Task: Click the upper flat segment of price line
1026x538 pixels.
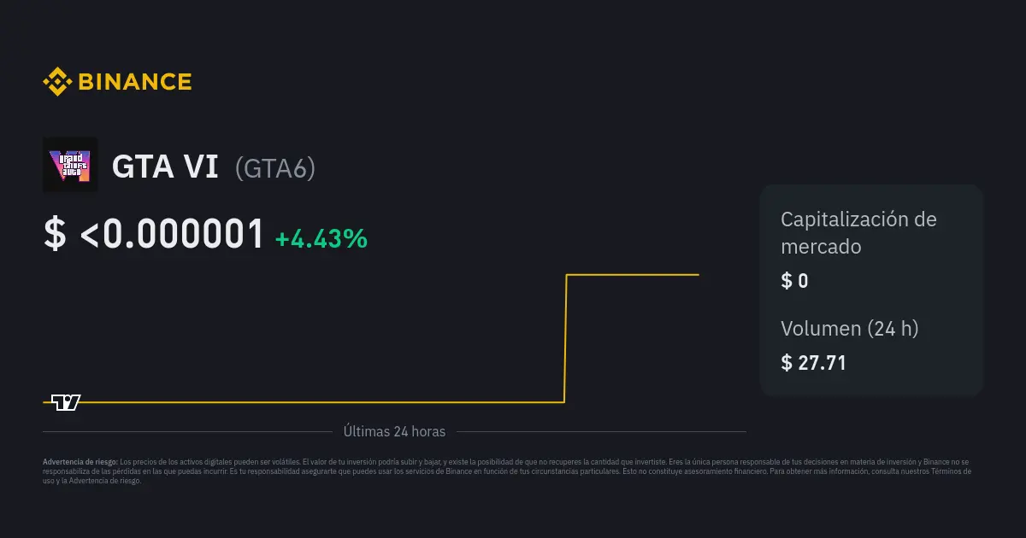Action: pyautogui.click(x=633, y=275)
